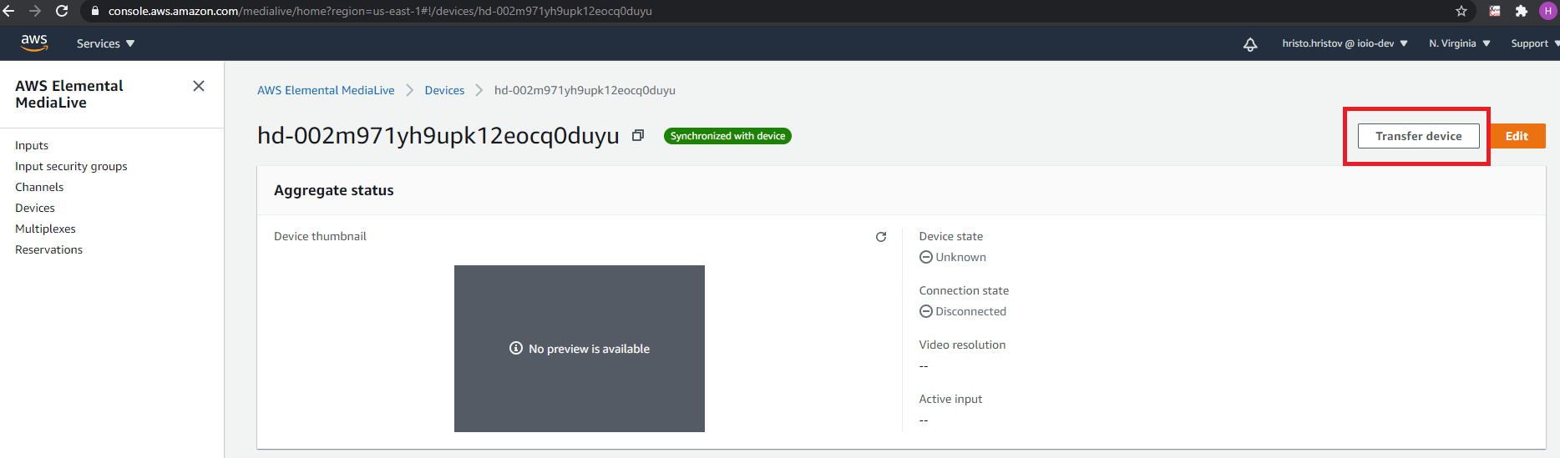Open Reservations in the sidebar
This screenshot has width=1560, height=458.
click(x=48, y=249)
